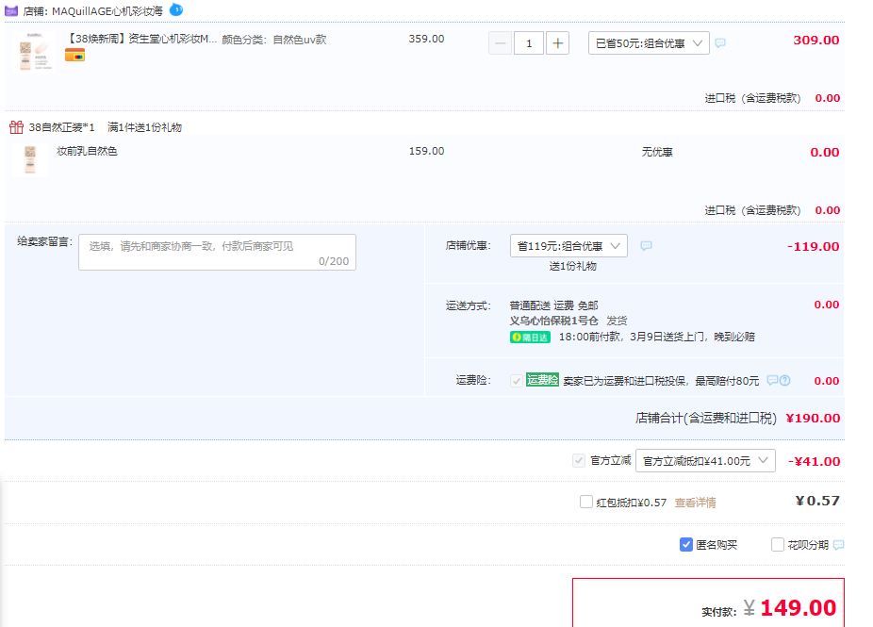Click the Tmall store icon beside 店铺

(11, 10)
